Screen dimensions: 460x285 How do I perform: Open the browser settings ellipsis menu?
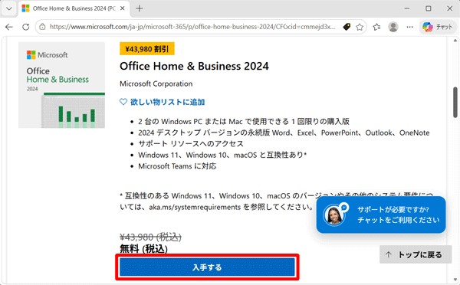410,27
